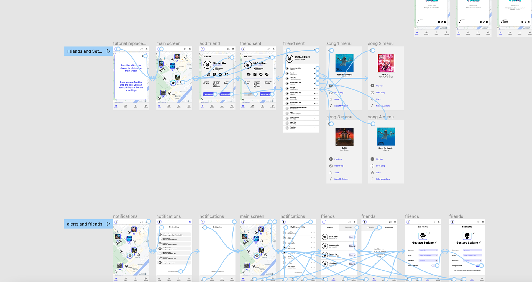Click ABOUT U album cover in song 2 menu
The height and width of the screenshot is (282, 532).
pos(386,63)
